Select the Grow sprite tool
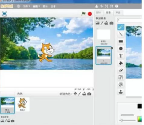The height and width of the screenshot is (125, 144). 107,6
